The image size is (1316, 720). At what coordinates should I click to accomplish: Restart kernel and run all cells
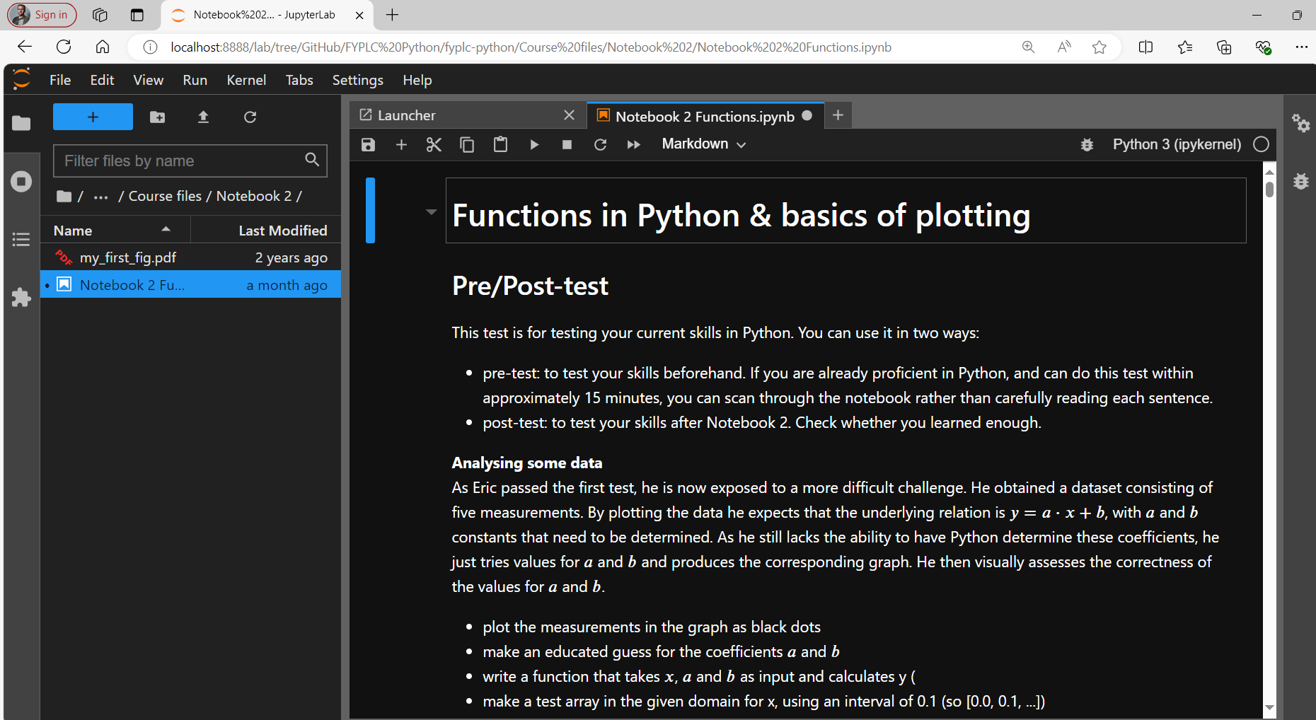tap(633, 145)
